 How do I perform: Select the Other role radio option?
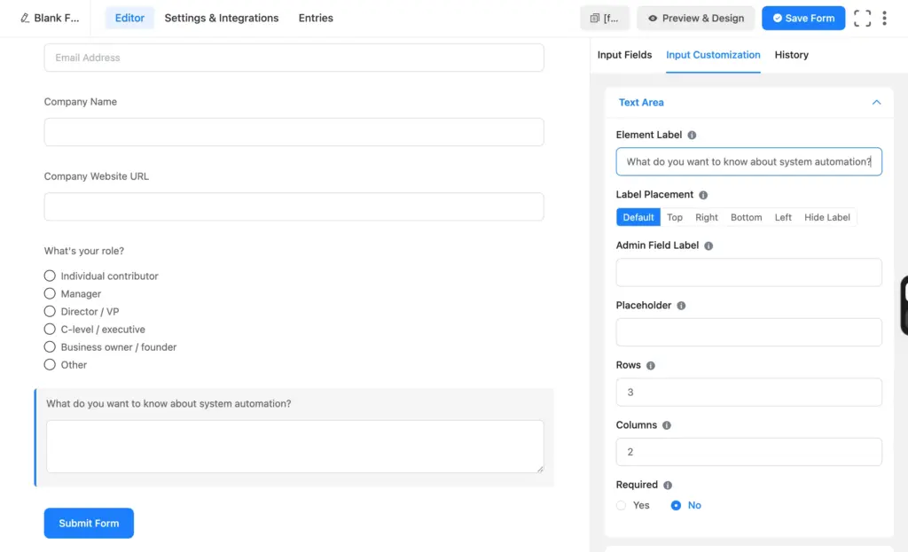point(50,365)
